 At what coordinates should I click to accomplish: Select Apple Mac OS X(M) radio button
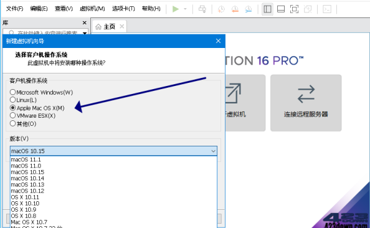click(x=37, y=108)
